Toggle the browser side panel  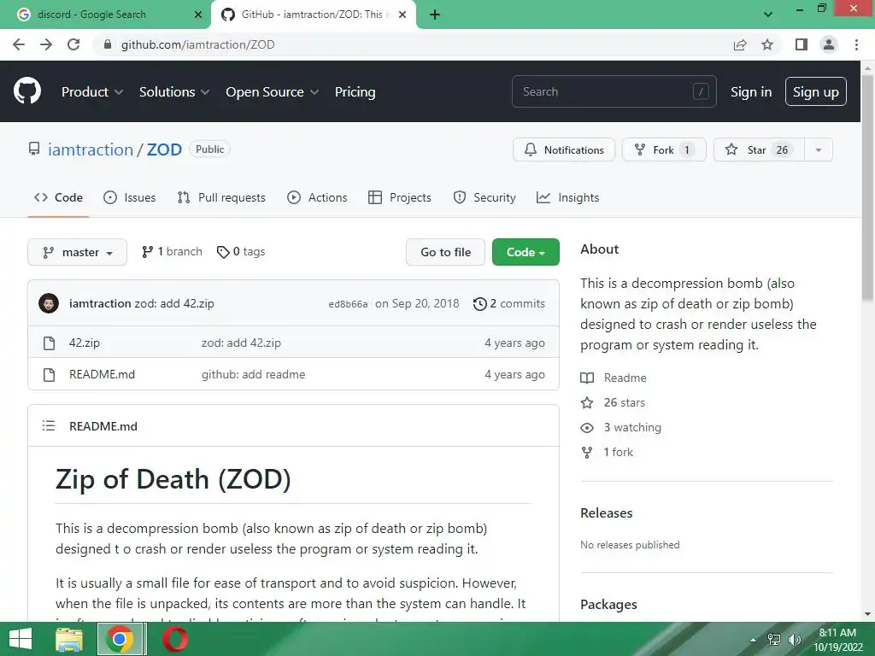(802, 44)
